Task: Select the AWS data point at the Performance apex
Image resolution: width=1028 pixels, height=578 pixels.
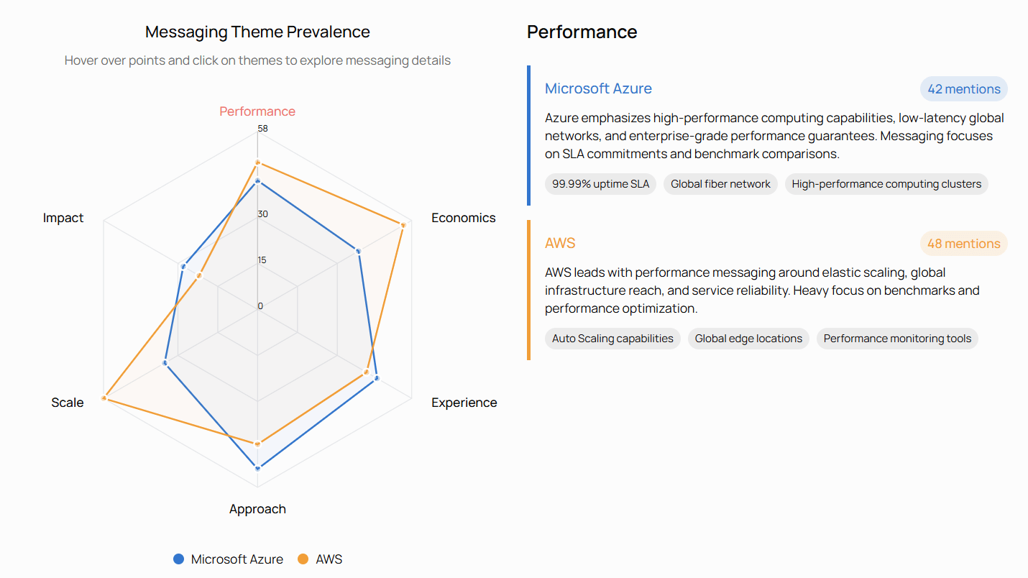Action: [257, 162]
